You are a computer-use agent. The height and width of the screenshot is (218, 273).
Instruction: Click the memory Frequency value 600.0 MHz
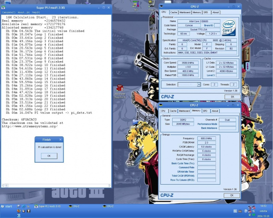(207, 138)
